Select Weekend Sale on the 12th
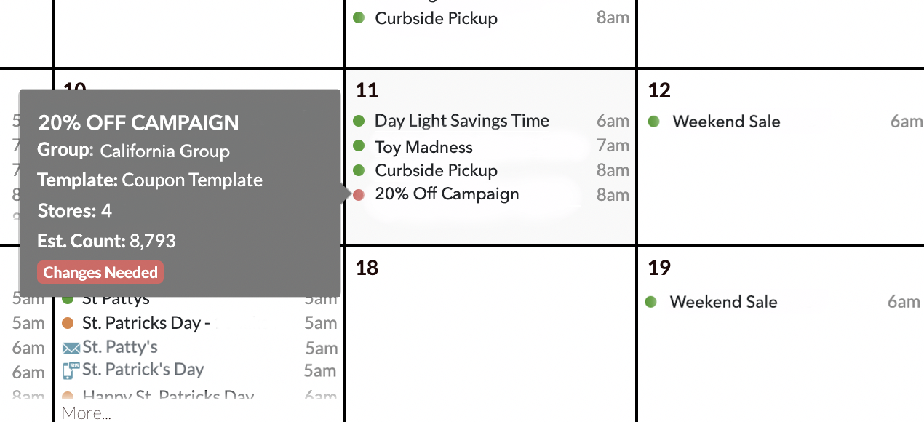Screen dimensions: 924x422 point(726,122)
